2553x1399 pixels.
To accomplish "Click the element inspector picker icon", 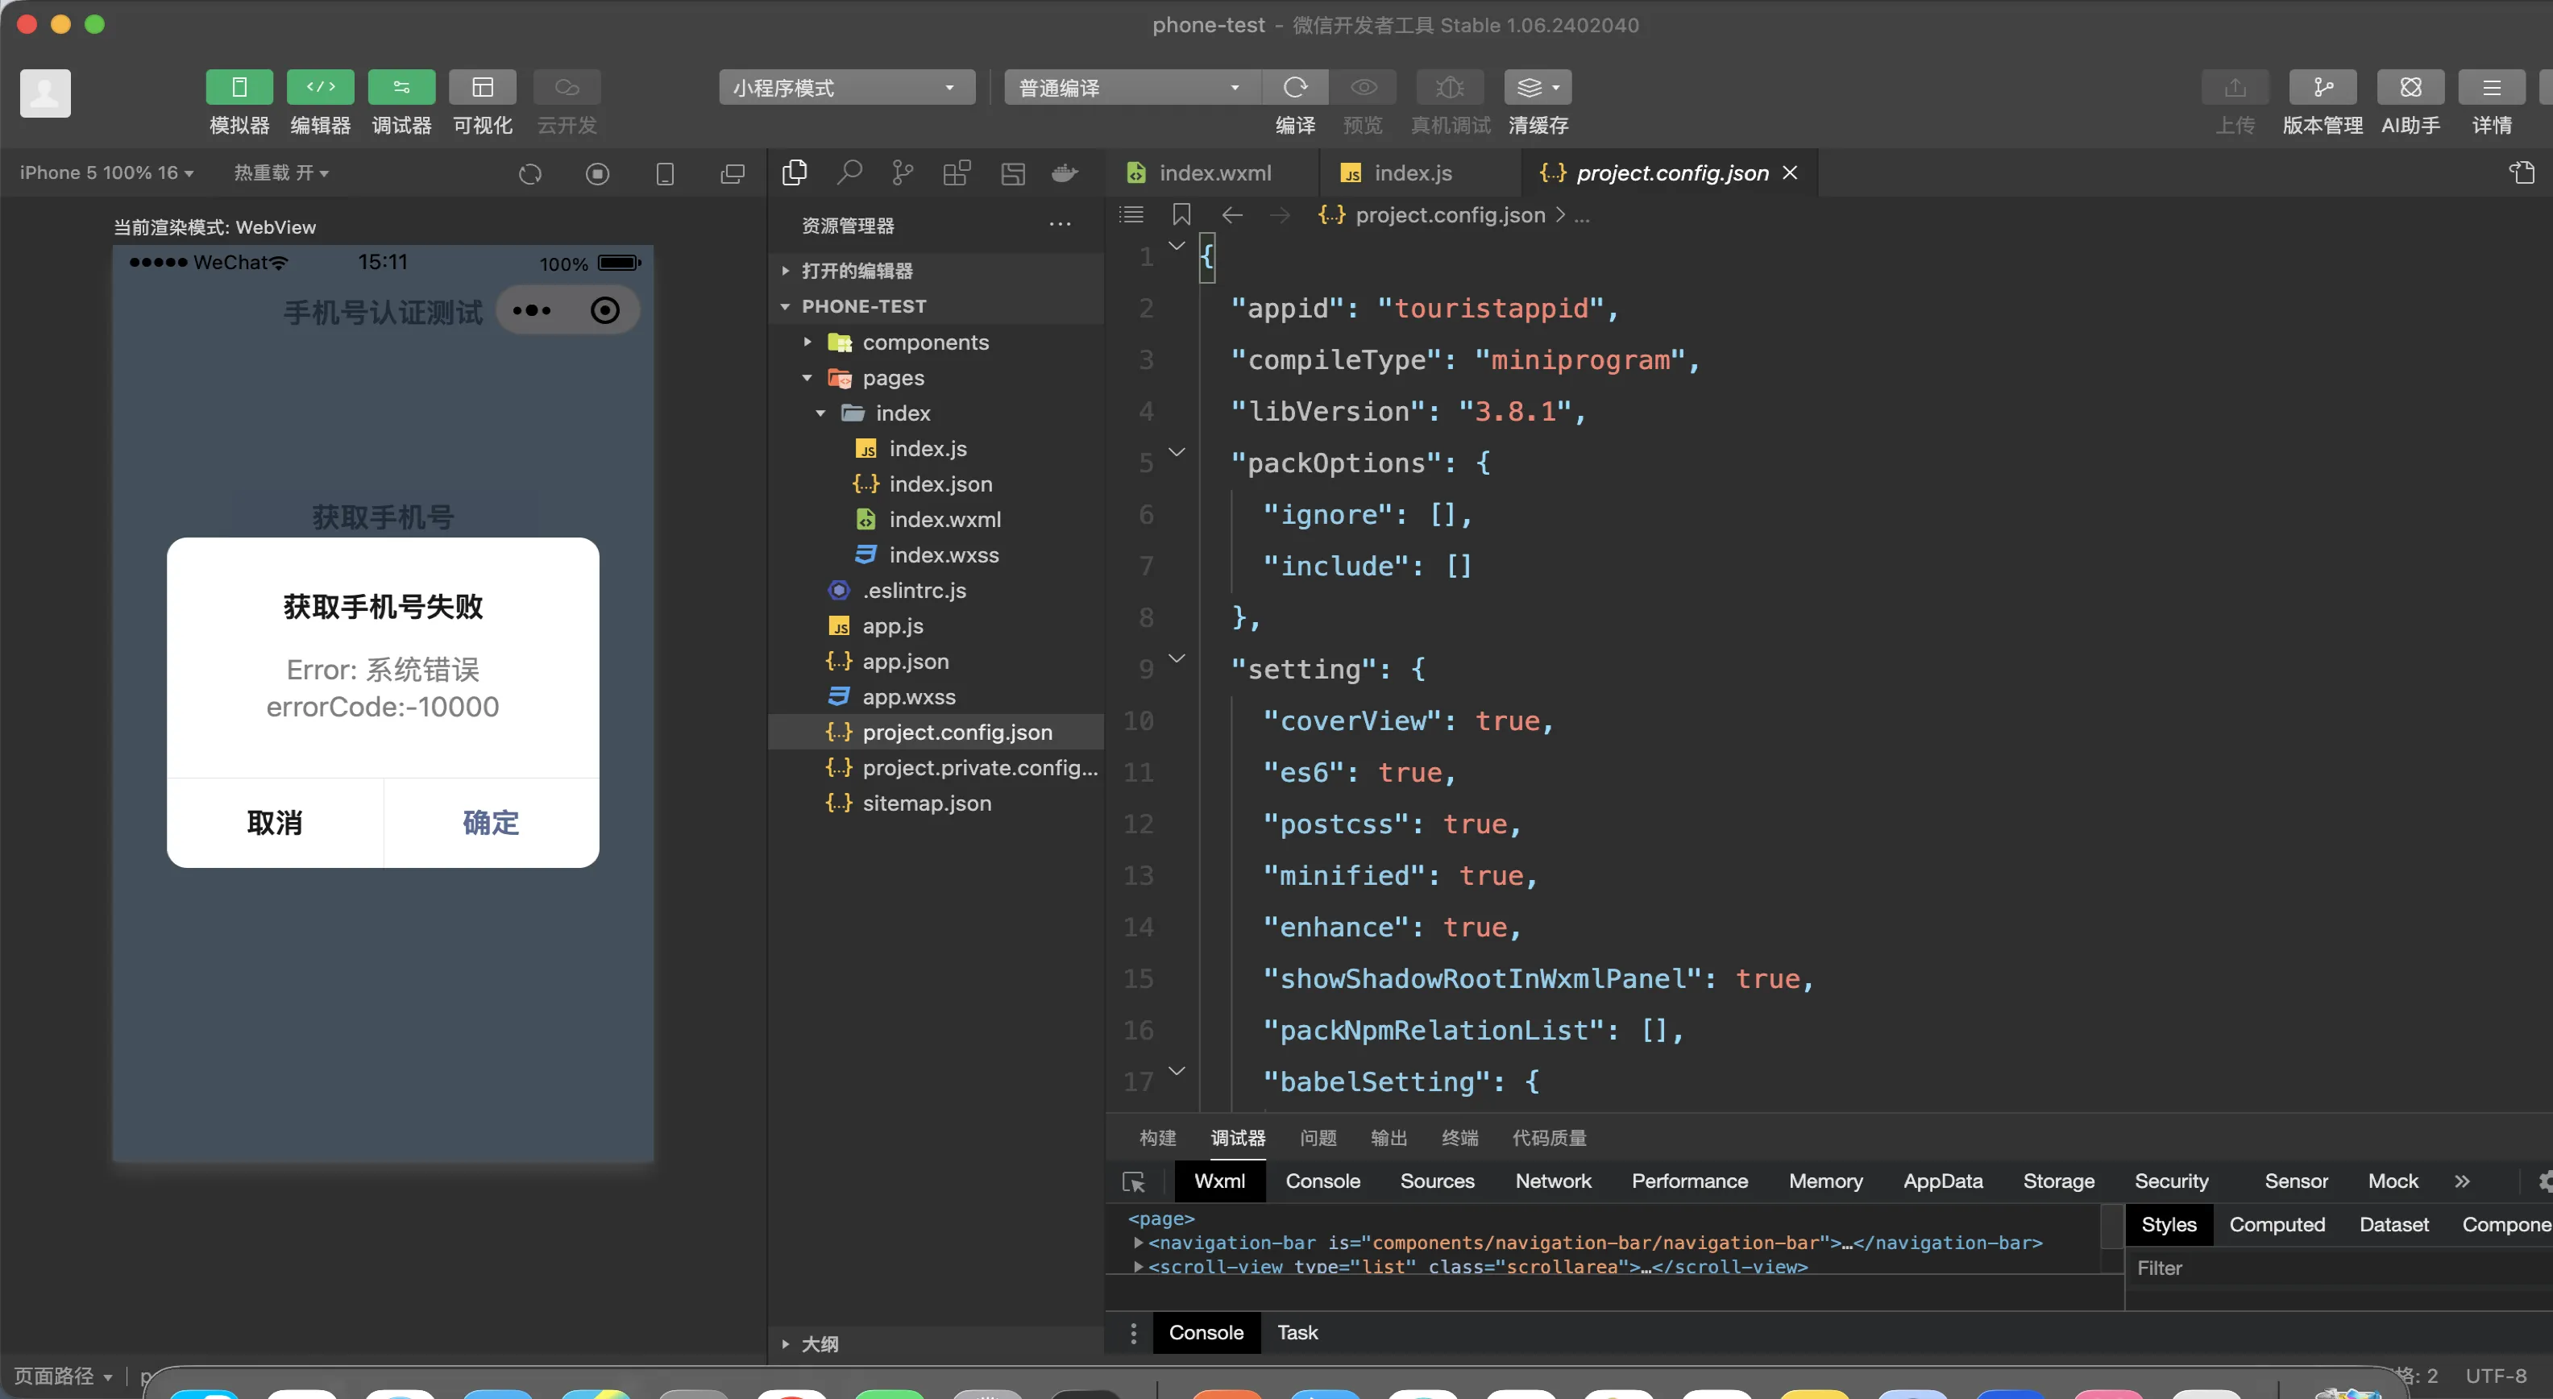I will pyautogui.click(x=1134, y=1181).
